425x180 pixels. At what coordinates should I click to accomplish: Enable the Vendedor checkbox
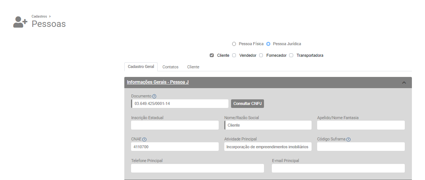pyautogui.click(x=234, y=56)
